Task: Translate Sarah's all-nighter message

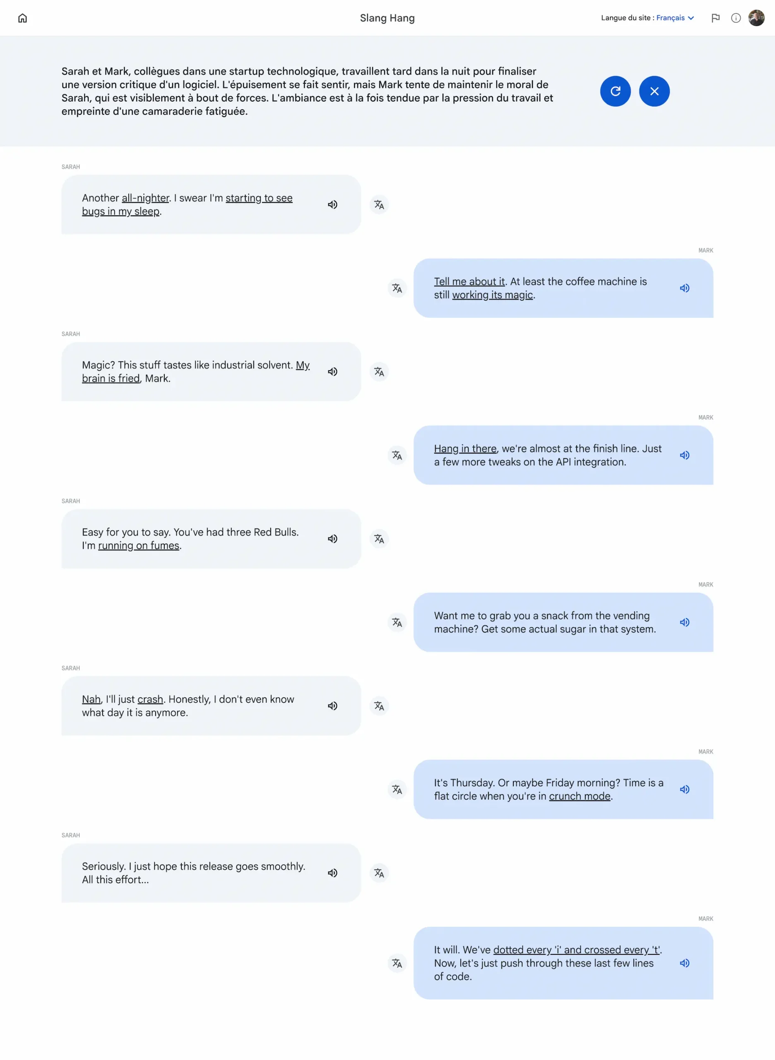Action: tap(379, 205)
